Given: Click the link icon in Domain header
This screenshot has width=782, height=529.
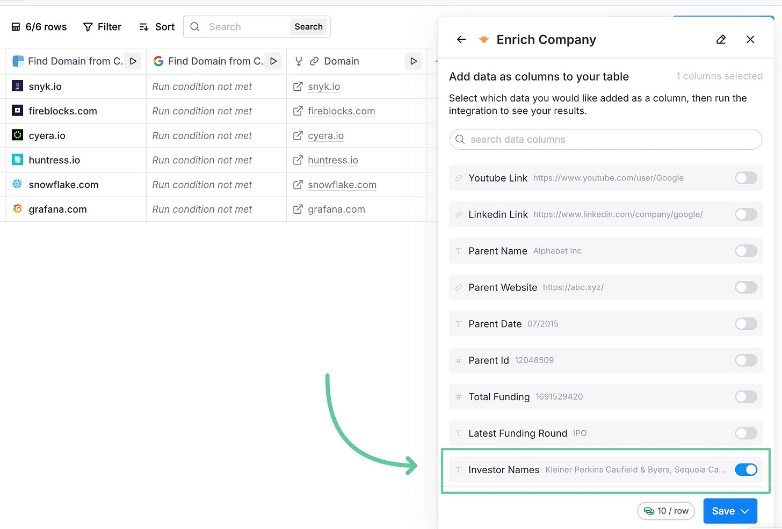Looking at the screenshot, I should (x=314, y=61).
